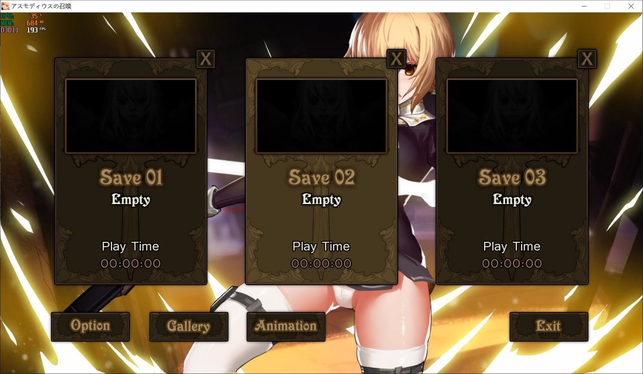Click the Empty label under Save 02
The height and width of the screenshot is (374, 643).
(321, 200)
